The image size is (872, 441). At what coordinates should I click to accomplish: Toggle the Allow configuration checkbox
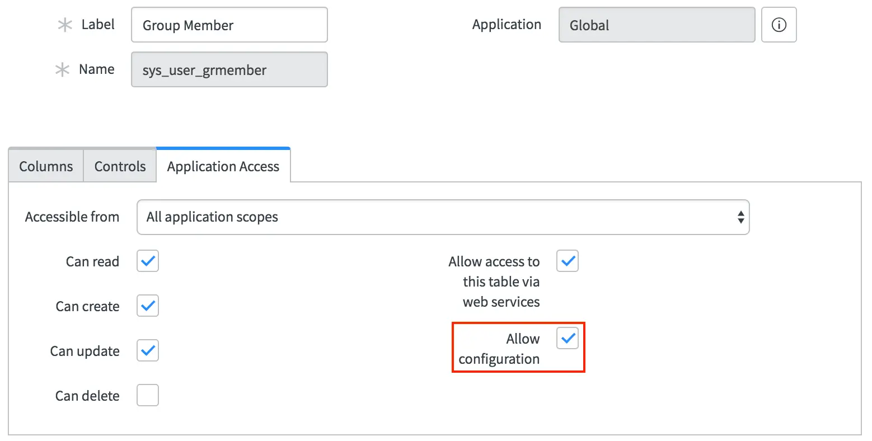(568, 338)
